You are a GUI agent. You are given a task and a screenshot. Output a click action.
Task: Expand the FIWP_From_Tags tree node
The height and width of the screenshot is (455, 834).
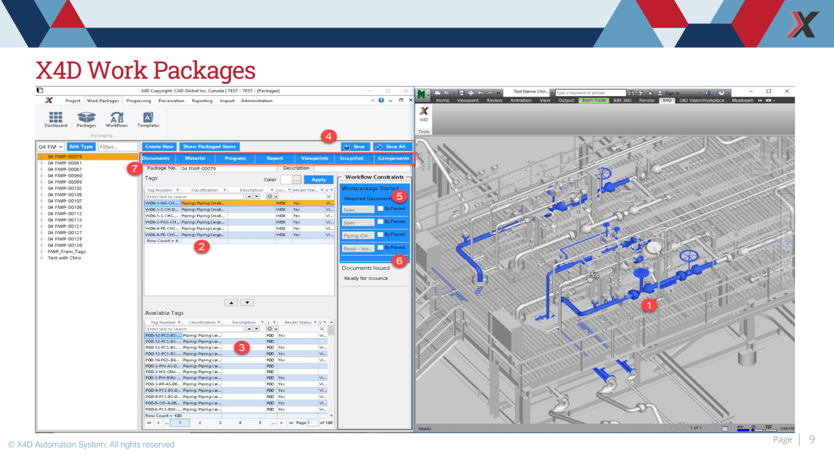pyautogui.click(x=41, y=252)
